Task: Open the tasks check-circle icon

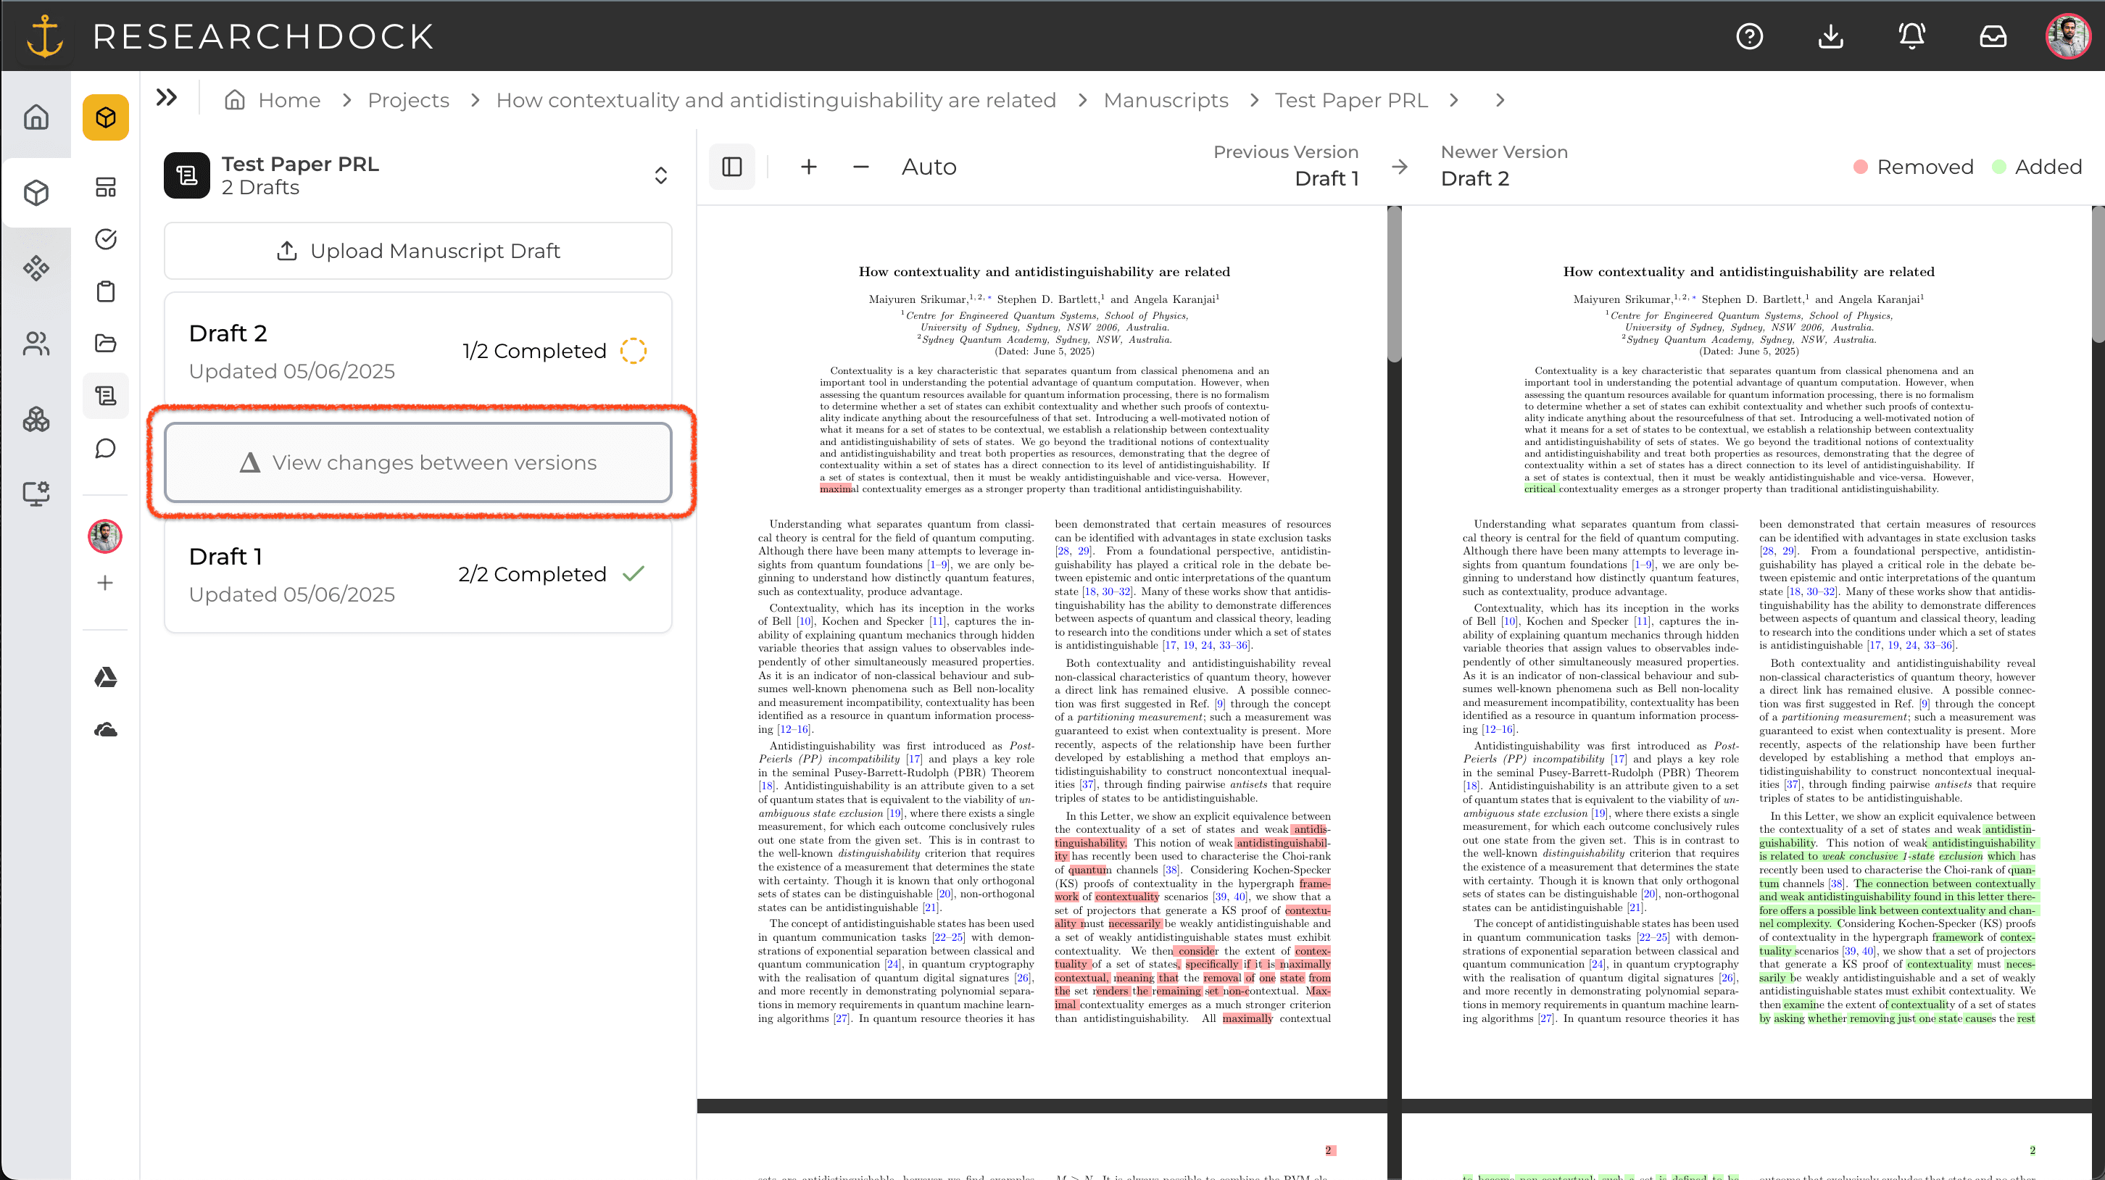Action: pos(105,238)
